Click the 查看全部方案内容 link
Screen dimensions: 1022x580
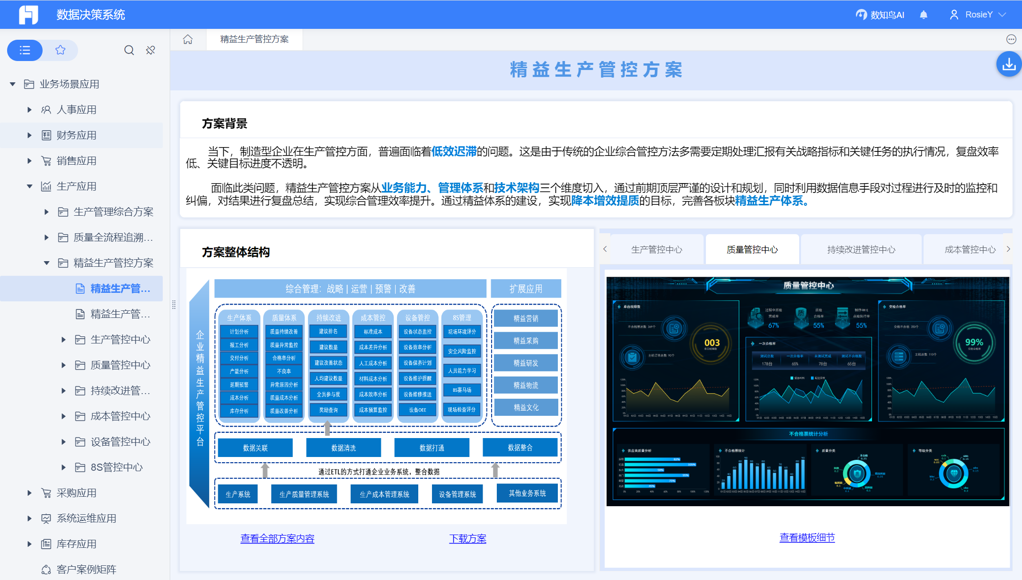coord(277,538)
